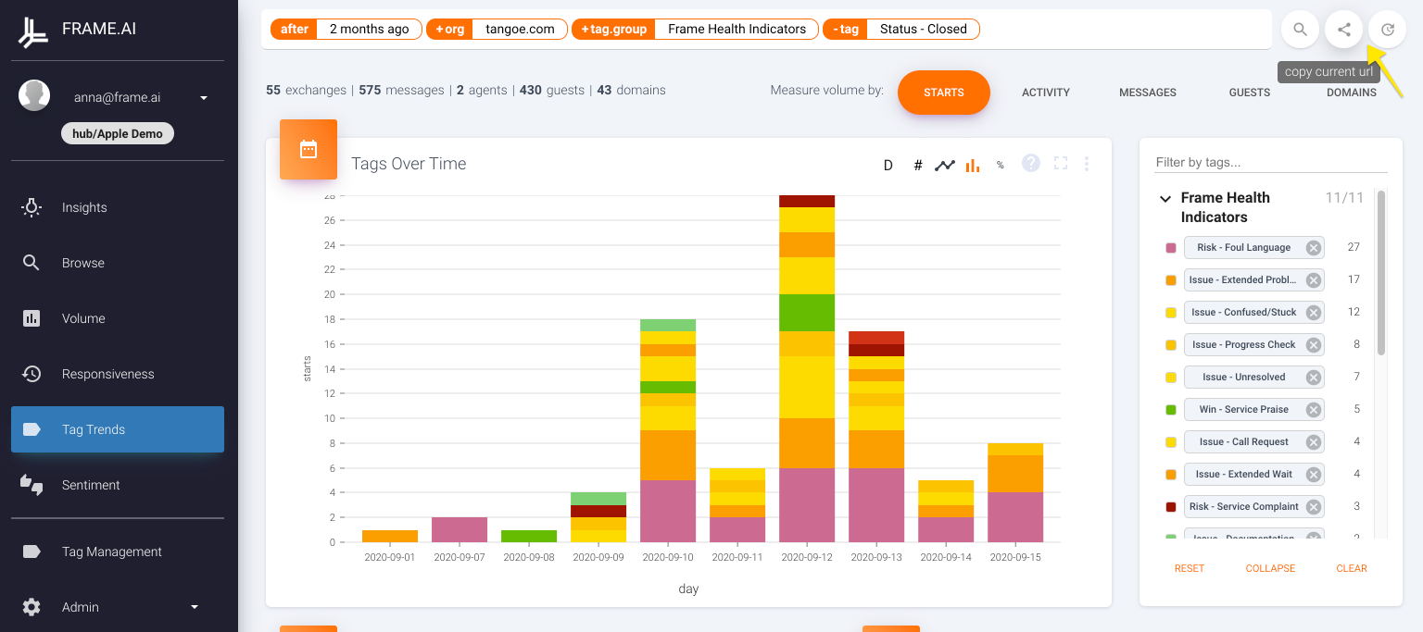This screenshot has width=1423, height=632.
Task: Click the search magnifier icon in top bar
Action: click(1300, 30)
